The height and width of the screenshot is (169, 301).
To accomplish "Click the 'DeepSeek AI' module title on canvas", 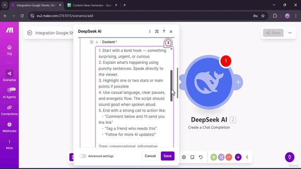I will (209, 120).
